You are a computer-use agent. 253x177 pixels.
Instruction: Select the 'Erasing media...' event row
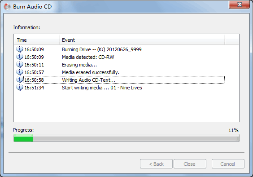pyautogui.click(x=120, y=65)
